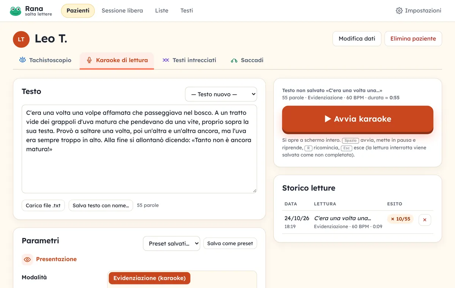Click the Presentazione section label
Screen dimensions: 455x288
pos(56,259)
